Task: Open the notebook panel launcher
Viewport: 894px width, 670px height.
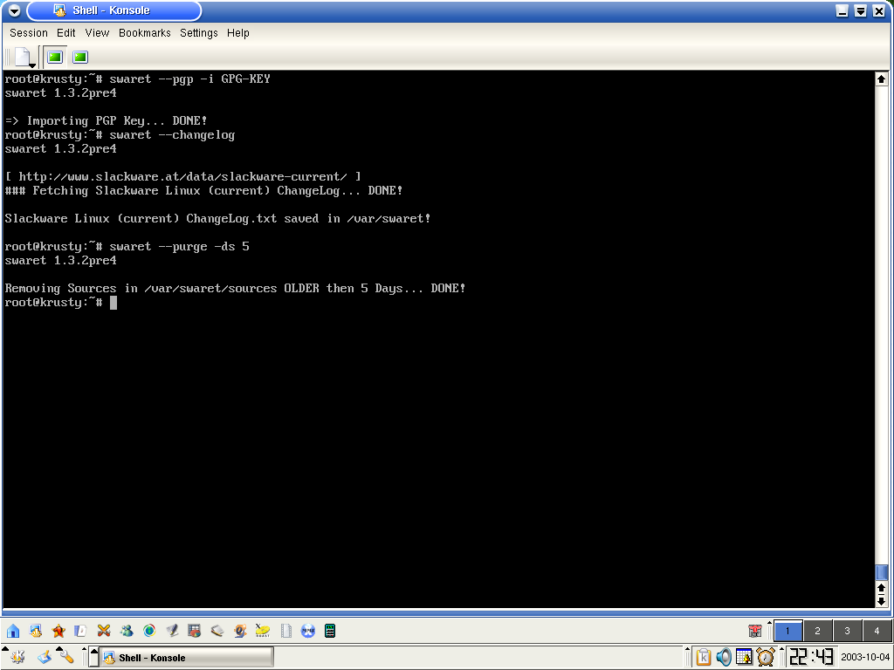Action: (x=217, y=631)
